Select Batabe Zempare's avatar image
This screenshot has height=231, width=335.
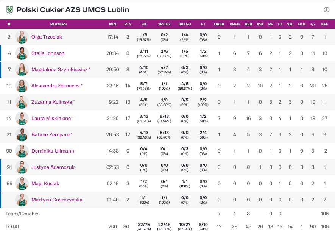click(22, 135)
